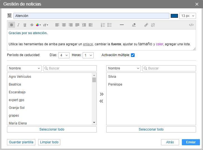The width and height of the screenshot is (203, 150).
Task: Insert a bulleted list
Action: click(110, 25)
